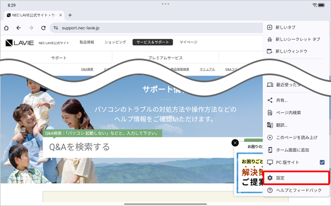Click the address bar showing support.nec-lavie.jp
331x206 pixels.
tap(156, 28)
